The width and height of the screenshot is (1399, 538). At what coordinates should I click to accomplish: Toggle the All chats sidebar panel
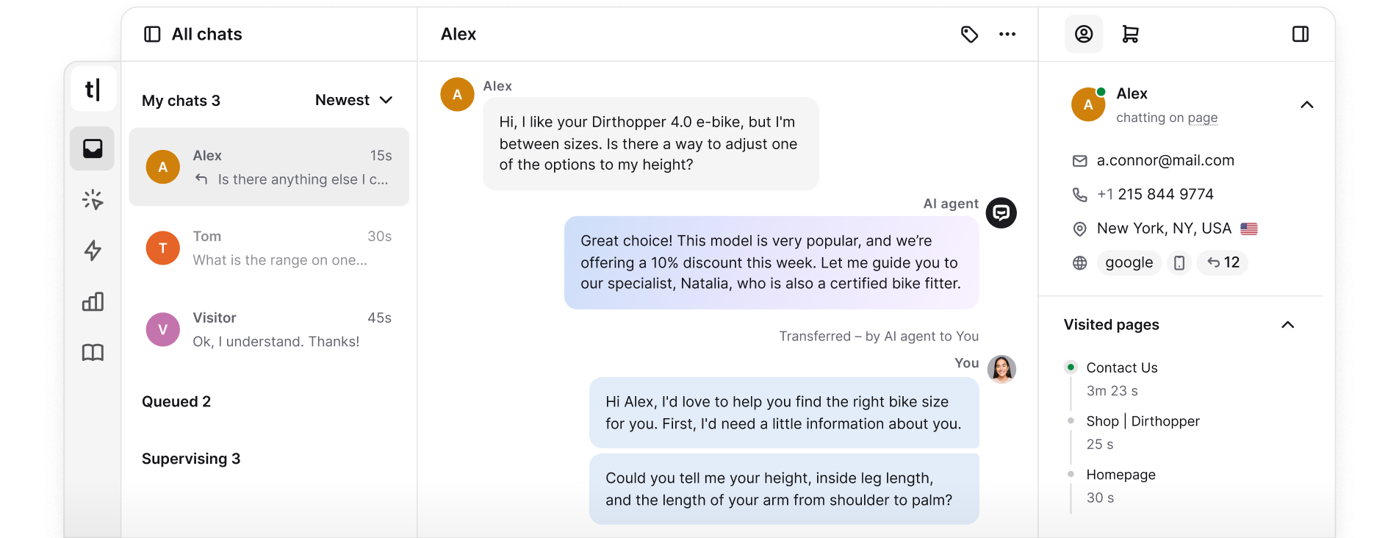pos(152,34)
